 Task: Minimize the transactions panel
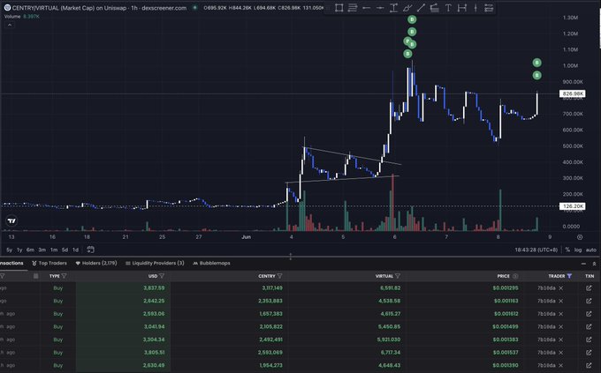[x=583, y=264]
